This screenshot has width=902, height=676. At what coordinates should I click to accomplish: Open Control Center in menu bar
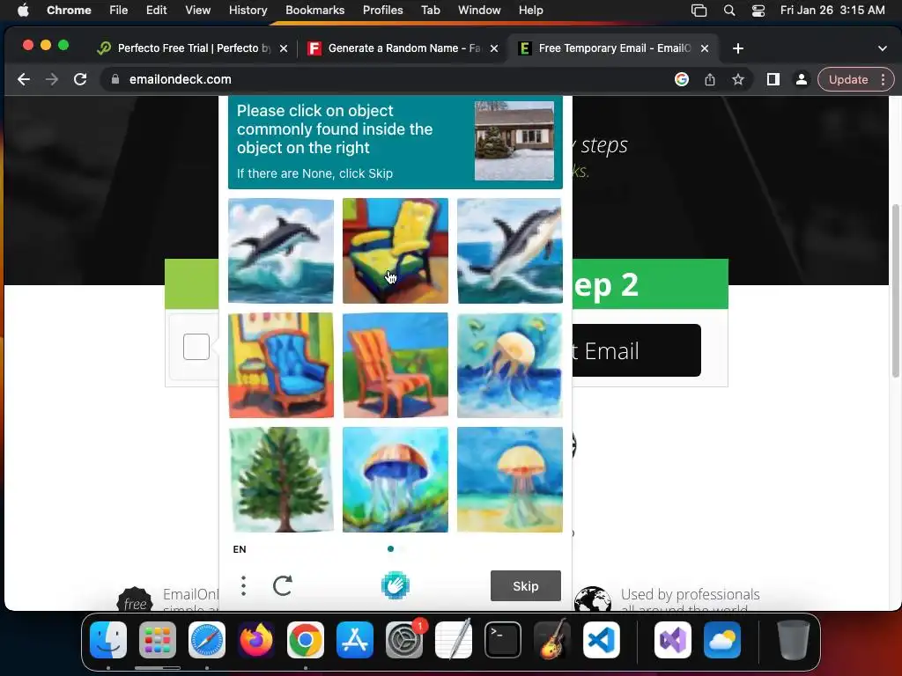[758, 11]
